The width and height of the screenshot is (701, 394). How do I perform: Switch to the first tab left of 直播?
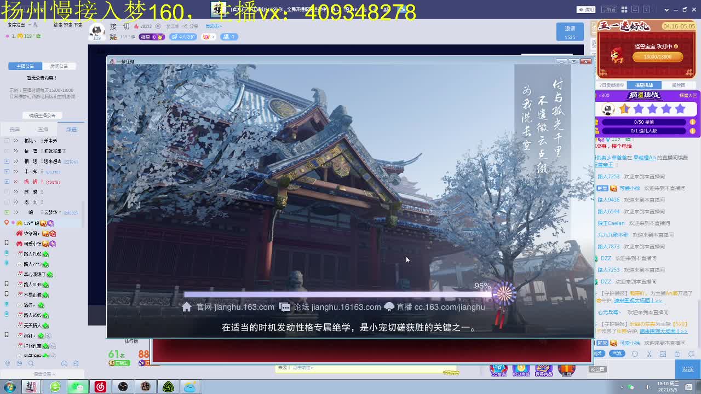[14, 130]
